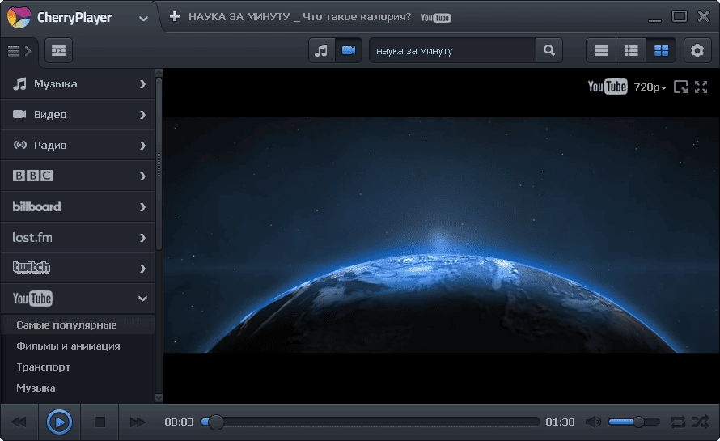Image resolution: width=720 pixels, height=441 pixels.
Task: Switch to the thumbnail grid view
Action: [661, 50]
